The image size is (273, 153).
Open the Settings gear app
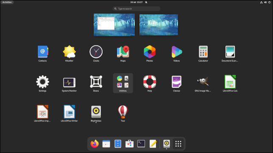(x=42, y=84)
